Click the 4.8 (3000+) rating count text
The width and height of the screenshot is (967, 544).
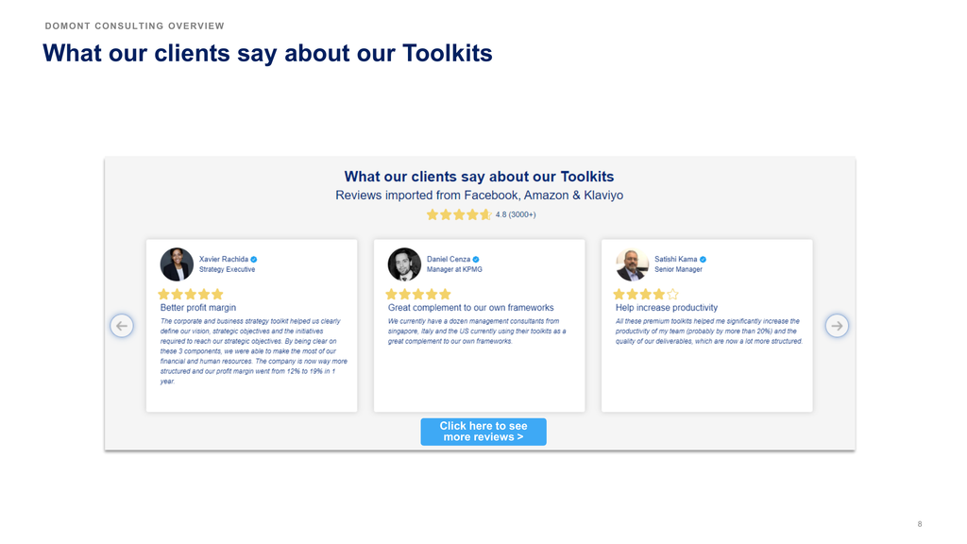point(516,214)
